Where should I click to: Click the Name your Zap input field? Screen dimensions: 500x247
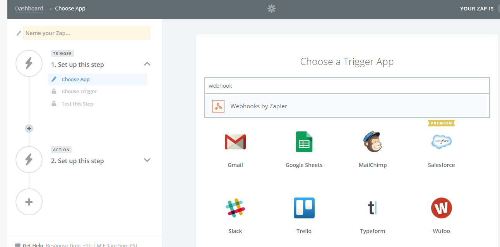(x=86, y=33)
